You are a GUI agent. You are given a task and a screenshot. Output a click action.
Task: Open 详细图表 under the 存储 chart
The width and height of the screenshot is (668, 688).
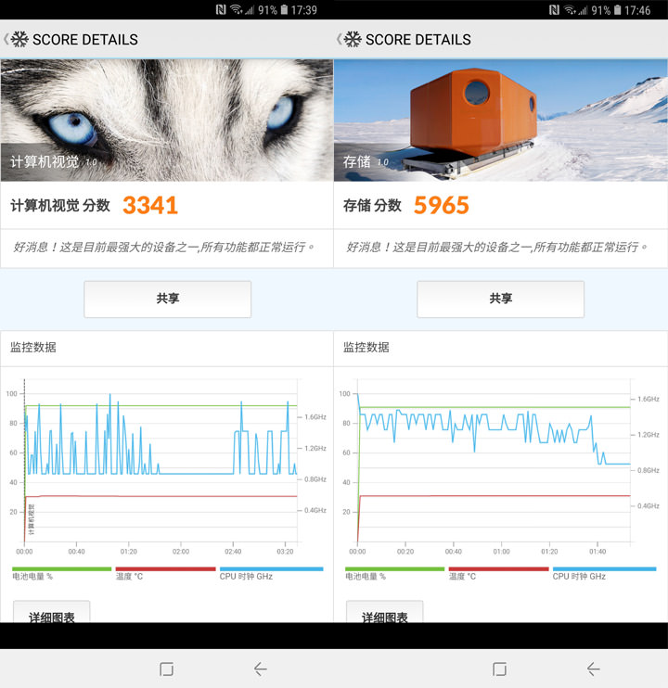[384, 614]
